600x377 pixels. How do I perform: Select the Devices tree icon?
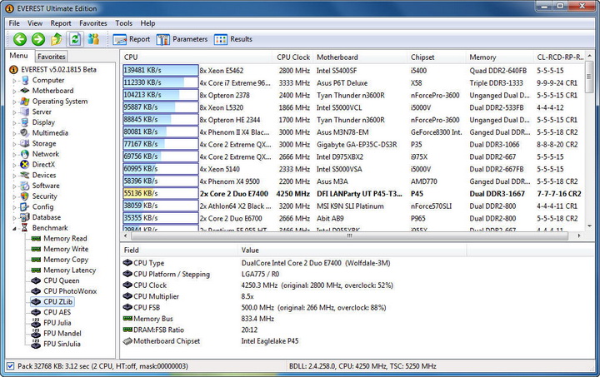tap(25, 175)
